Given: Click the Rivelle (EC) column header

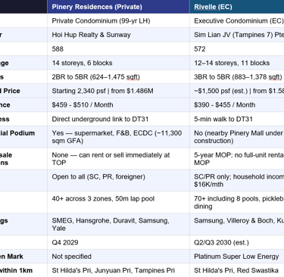Looking at the screenshot, I should click(x=237, y=7).
